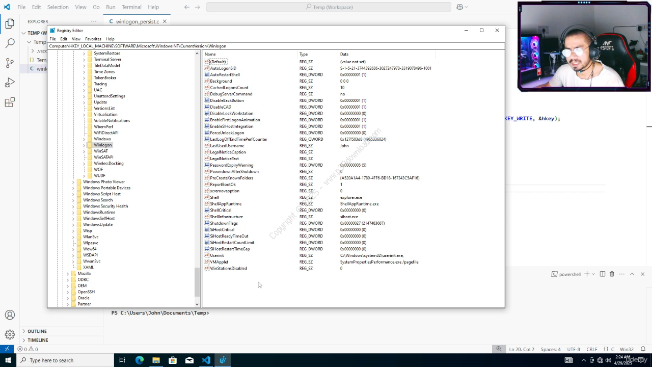Image resolution: width=652 pixels, height=367 pixels.
Task: Expand the Winlogon registry key
Action: pyautogui.click(x=84, y=145)
